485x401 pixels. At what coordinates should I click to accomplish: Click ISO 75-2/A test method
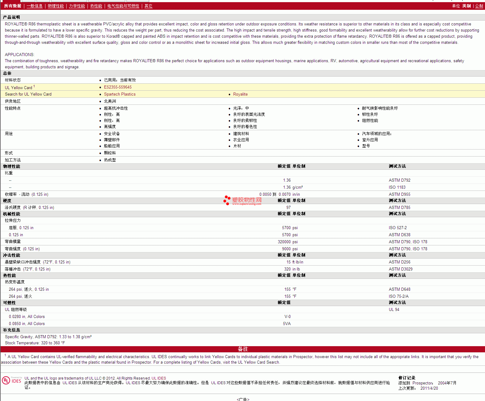click(x=399, y=297)
